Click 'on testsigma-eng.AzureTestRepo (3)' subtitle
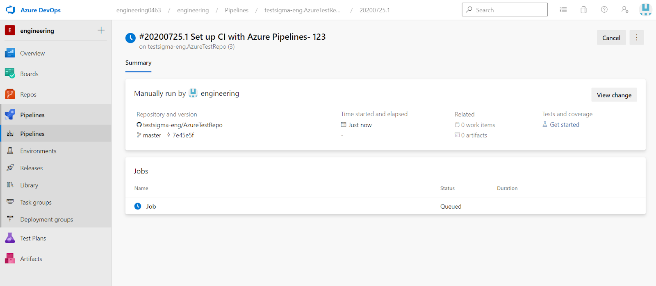 click(x=187, y=47)
